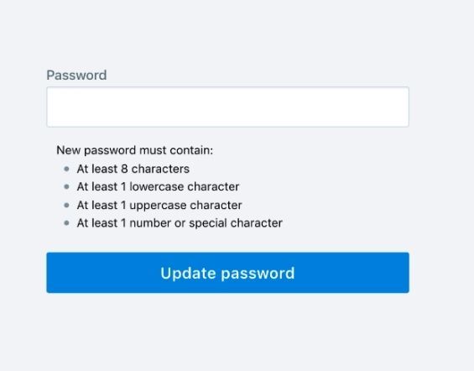Click the word 'uppercase' in requirements list
The width and height of the screenshot is (474, 371).
[x=158, y=206]
